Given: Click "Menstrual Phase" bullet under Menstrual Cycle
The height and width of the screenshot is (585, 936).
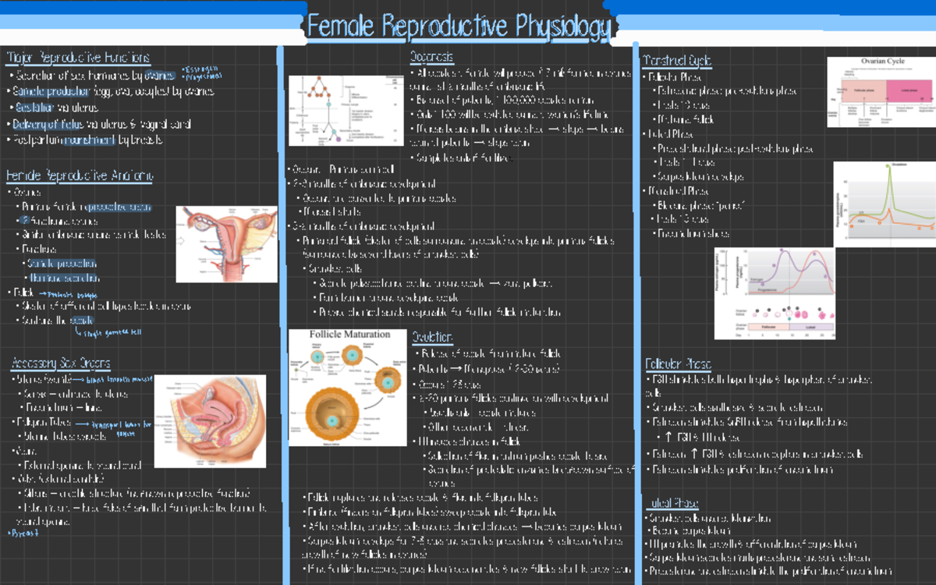Looking at the screenshot, I should pos(676,190).
